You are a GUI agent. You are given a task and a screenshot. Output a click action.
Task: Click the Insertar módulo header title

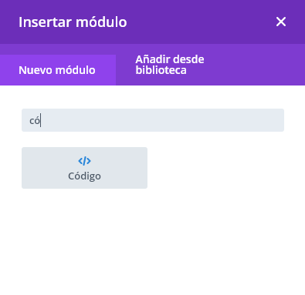pos(73,22)
